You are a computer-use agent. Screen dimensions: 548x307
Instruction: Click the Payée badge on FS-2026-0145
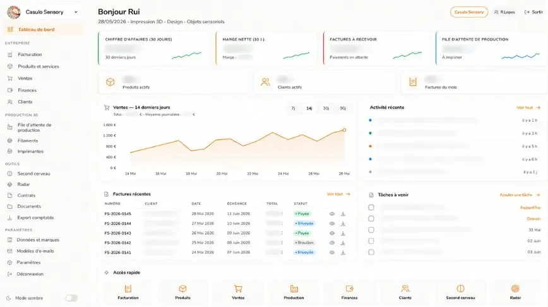click(x=302, y=214)
